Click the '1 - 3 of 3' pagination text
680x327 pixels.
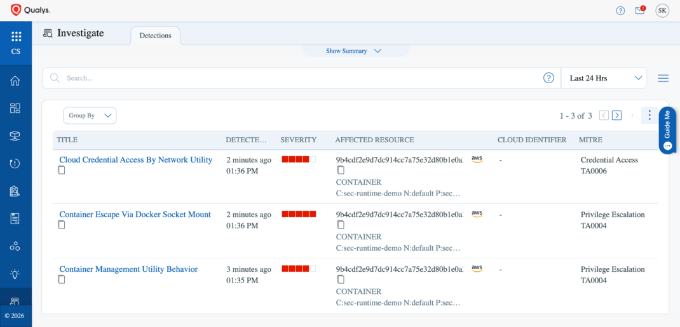576,116
